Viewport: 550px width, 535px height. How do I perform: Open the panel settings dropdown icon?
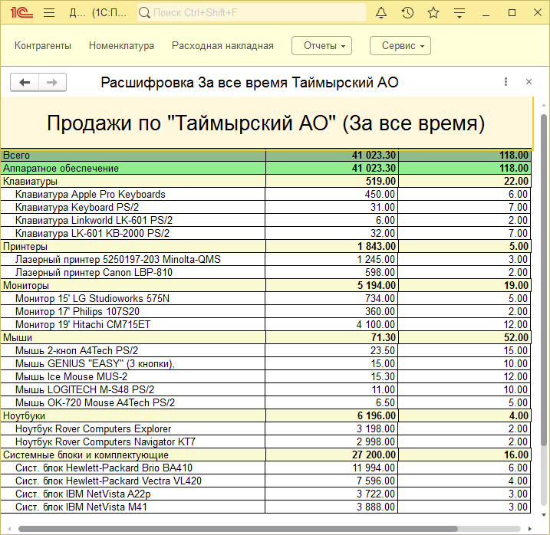(459, 13)
